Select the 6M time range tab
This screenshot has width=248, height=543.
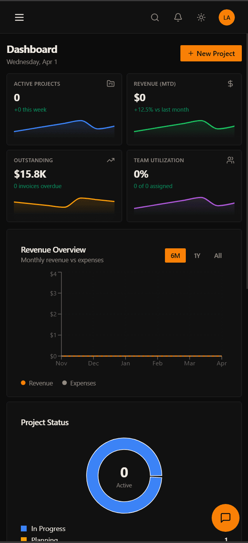coord(175,256)
